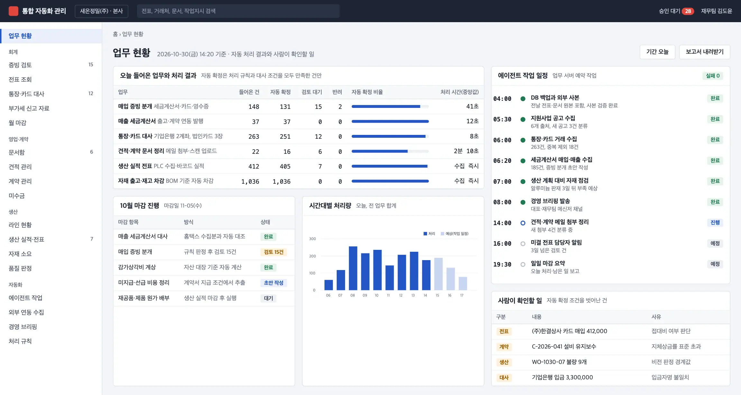Click the 초안 작성 status badge
The image size is (741, 395).
pyautogui.click(x=273, y=283)
